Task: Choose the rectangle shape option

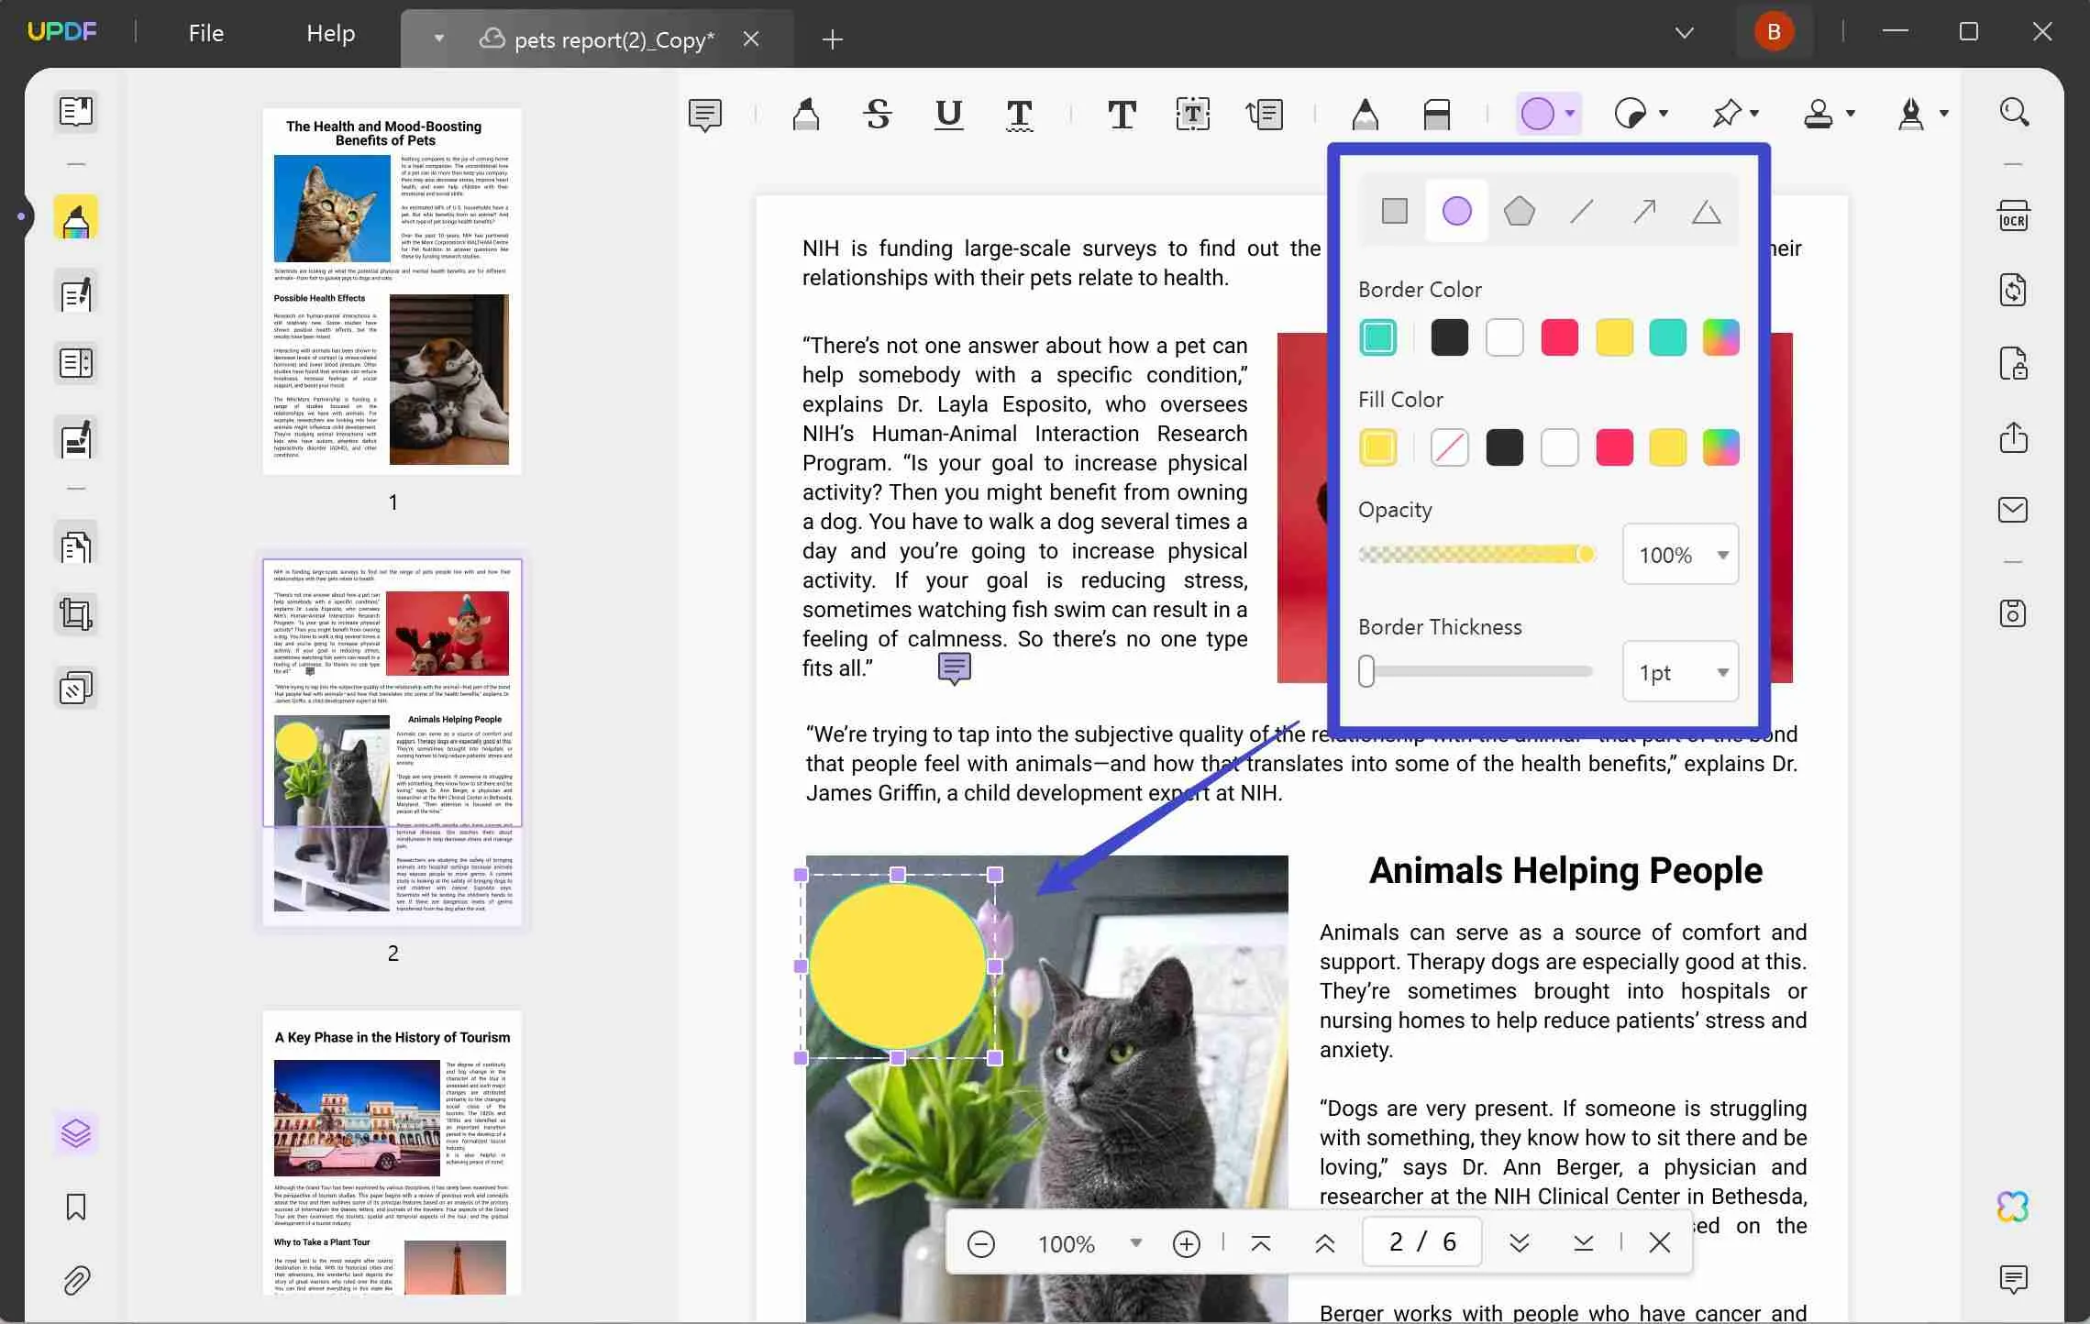Action: 1395,212
